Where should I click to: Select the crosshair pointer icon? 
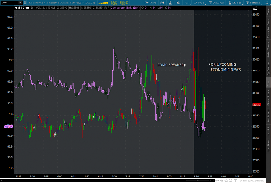(x=222, y=180)
